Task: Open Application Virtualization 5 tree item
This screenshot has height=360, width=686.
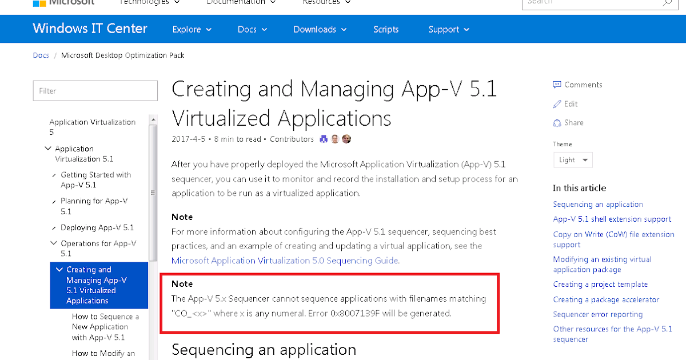Action: coord(93,127)
